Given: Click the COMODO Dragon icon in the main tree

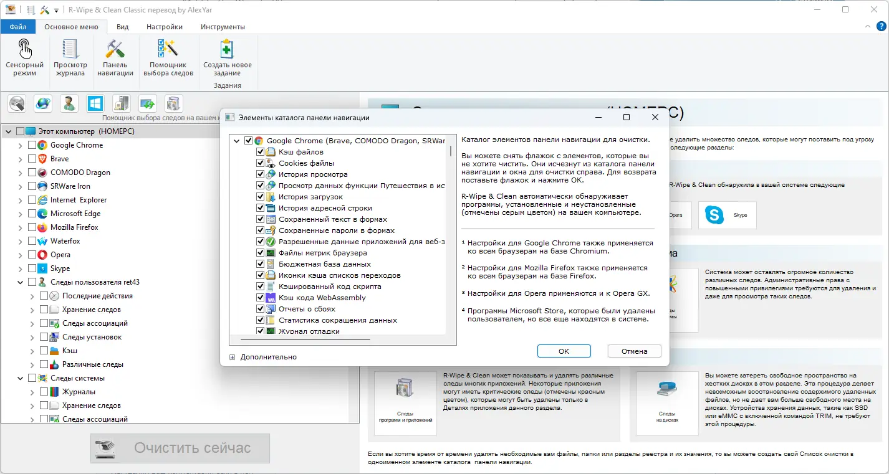Looking at the screenshot, I should point(42,173).
